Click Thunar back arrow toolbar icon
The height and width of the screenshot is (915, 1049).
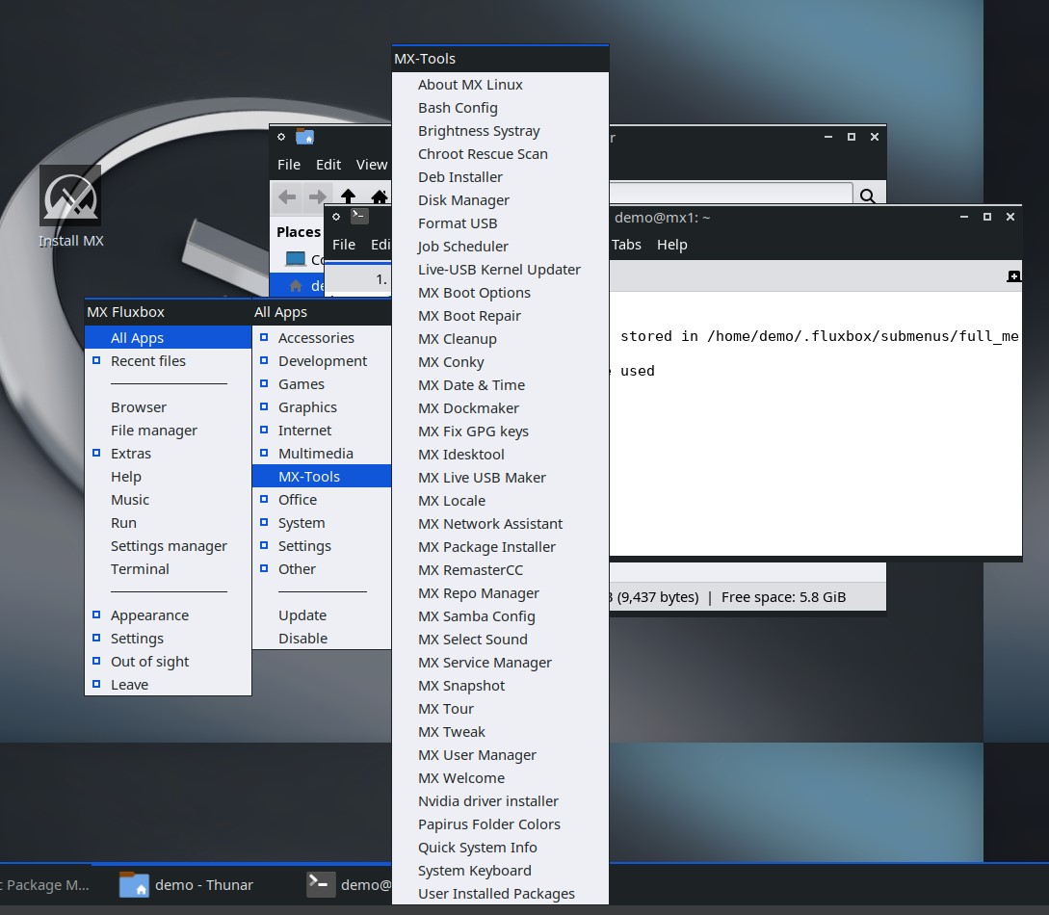(287, 196)
